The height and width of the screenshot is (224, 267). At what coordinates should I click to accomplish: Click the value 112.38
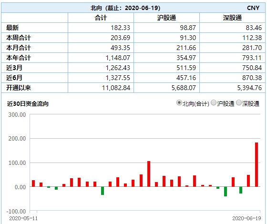coord(252,38)
